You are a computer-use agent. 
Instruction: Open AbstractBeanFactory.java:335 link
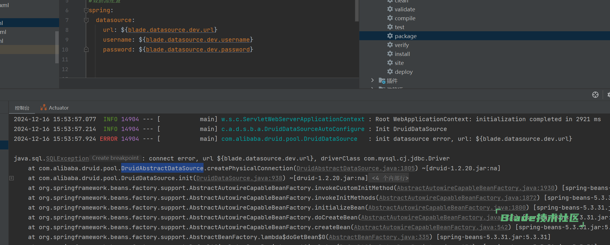tap(379, 237)
